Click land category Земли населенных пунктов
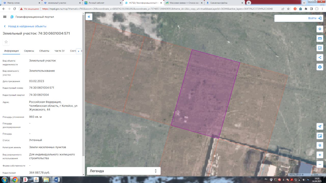 point(48,147)
